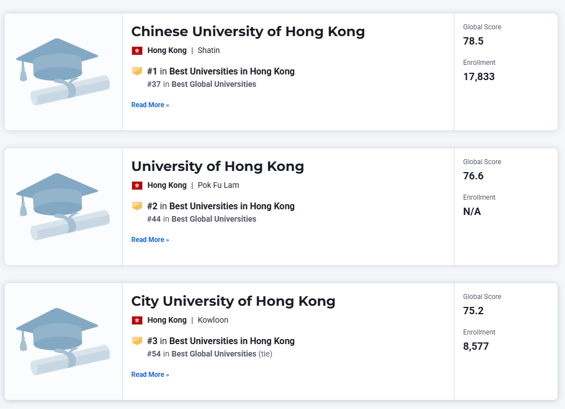
Task: Open #1 Best Universities in Hong Kong link
Action: (231, 72)
